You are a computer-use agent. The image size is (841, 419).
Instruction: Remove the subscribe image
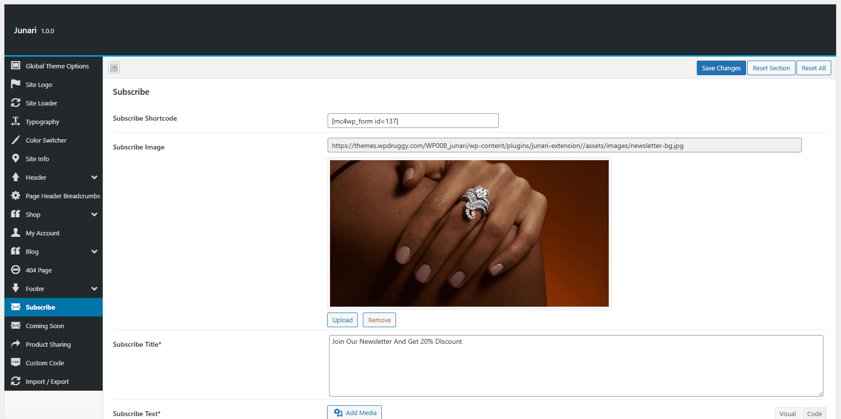coord(379,320)
